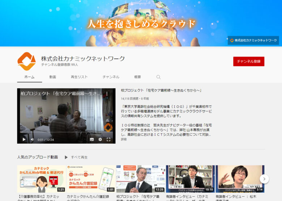Screen dimensions: 282x201
Task: Subscribe with チャンネル登録 button
Action: pos(249,62)
